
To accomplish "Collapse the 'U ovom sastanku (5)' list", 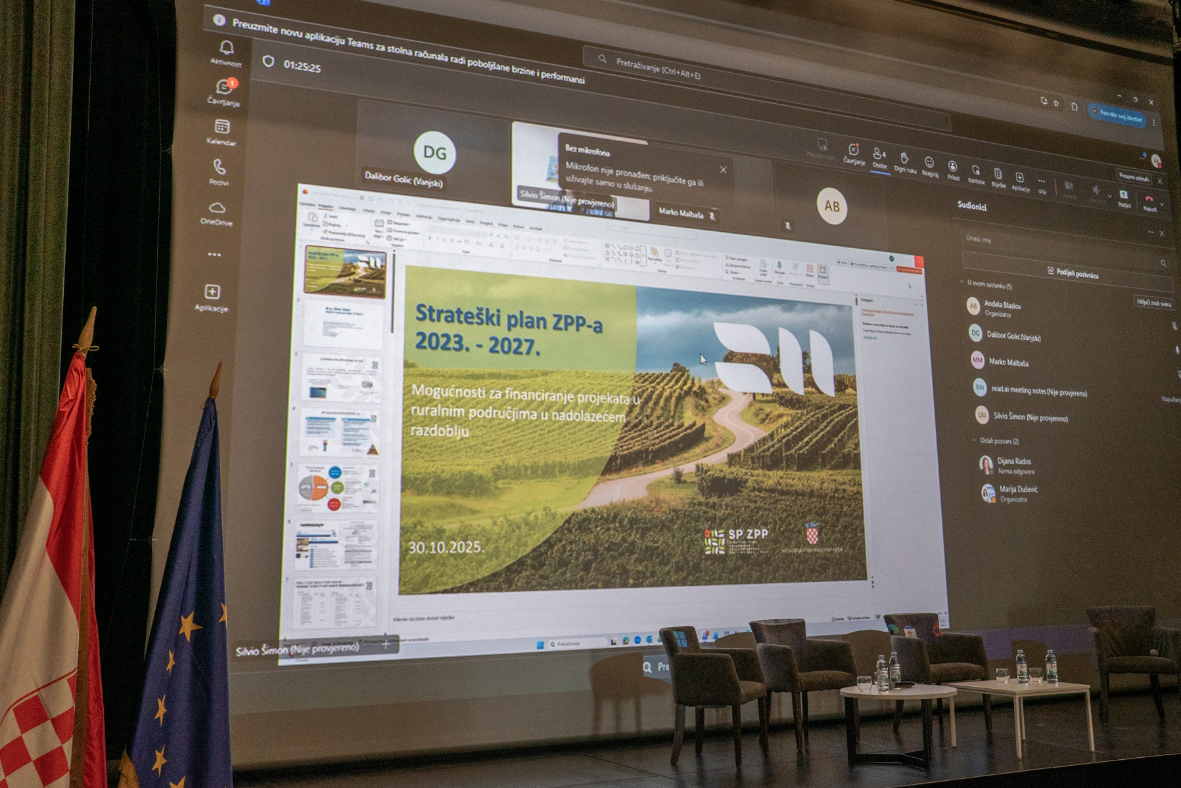I will (x=963, y=283).
